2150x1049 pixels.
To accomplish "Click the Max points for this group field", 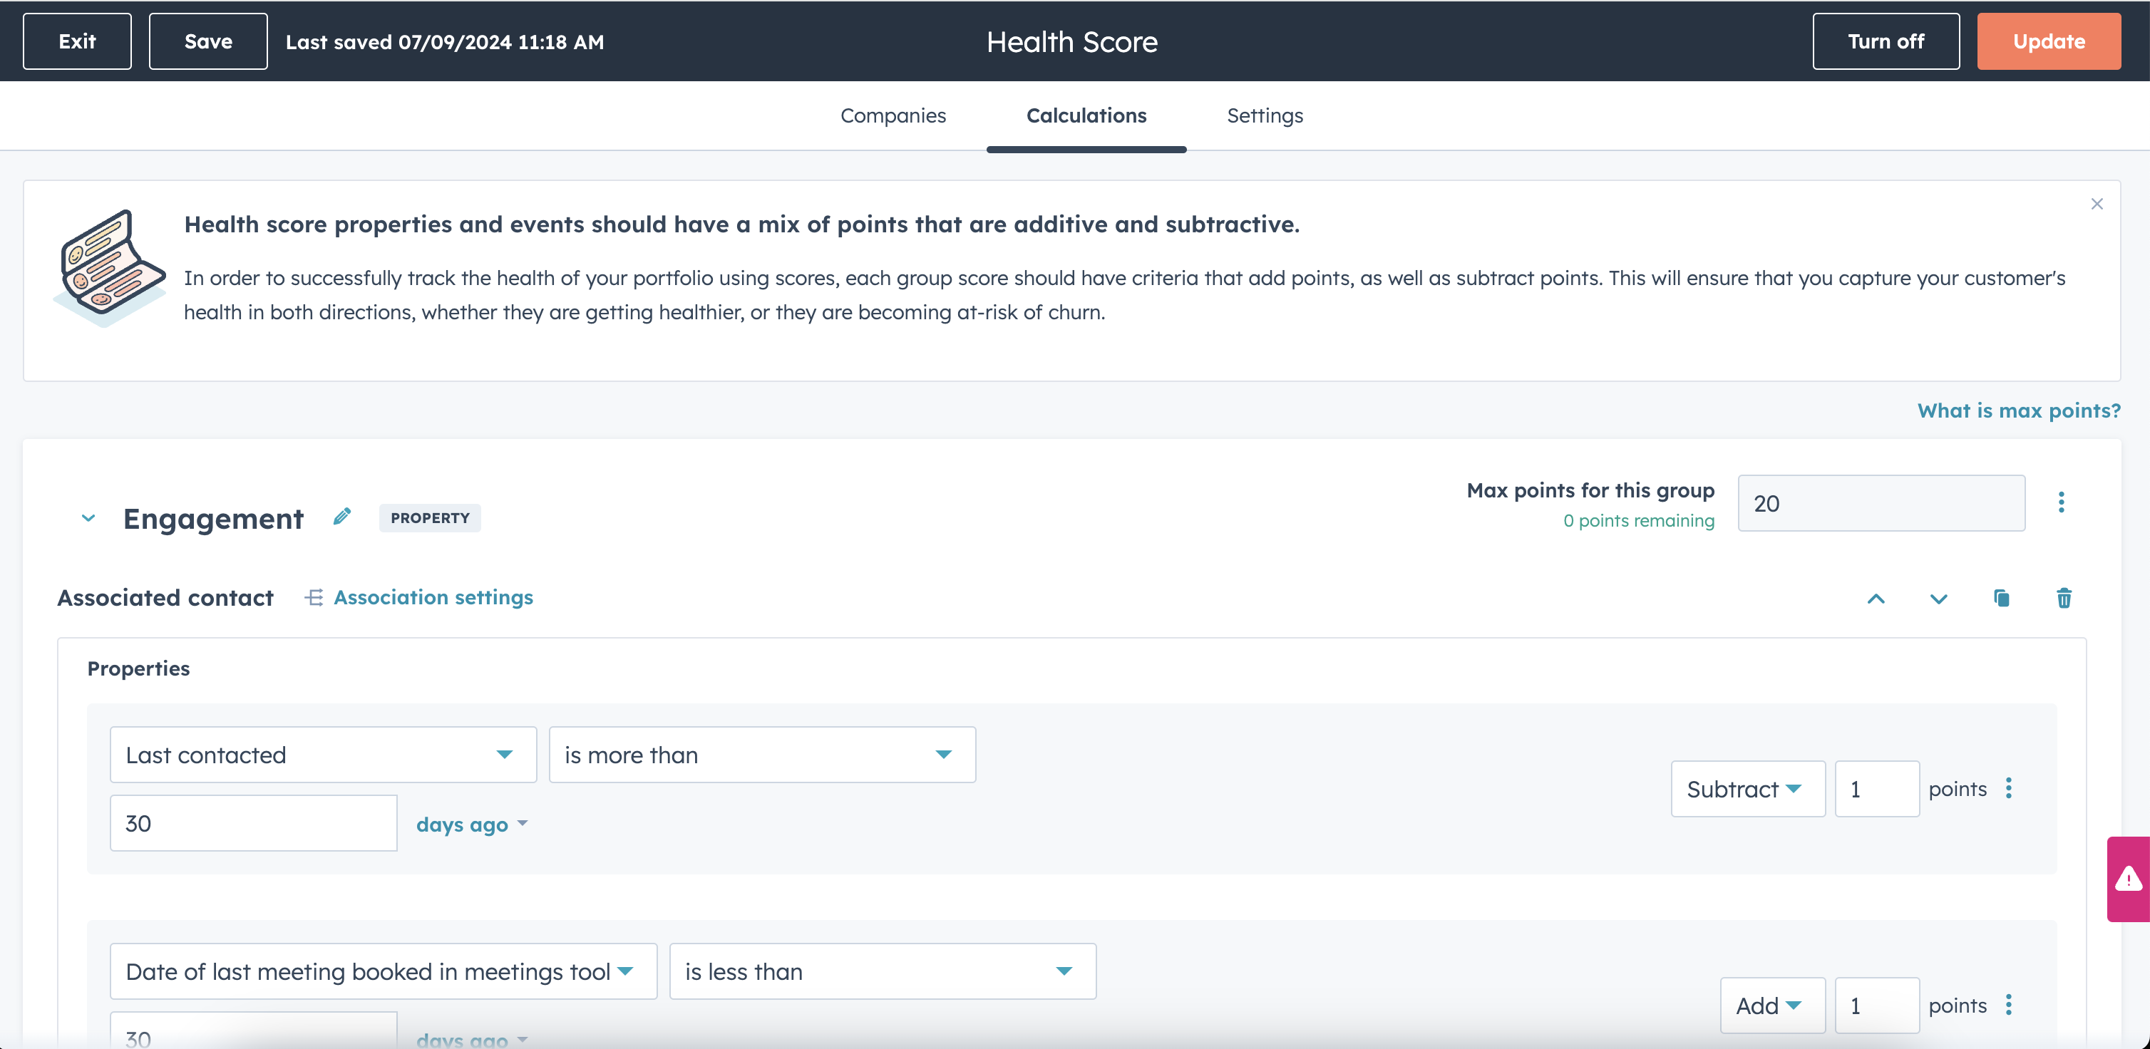I will (1881, 503).
